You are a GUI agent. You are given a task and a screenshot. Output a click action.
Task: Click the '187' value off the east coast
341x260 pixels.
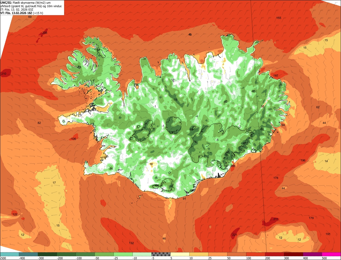tap(276, 76)
